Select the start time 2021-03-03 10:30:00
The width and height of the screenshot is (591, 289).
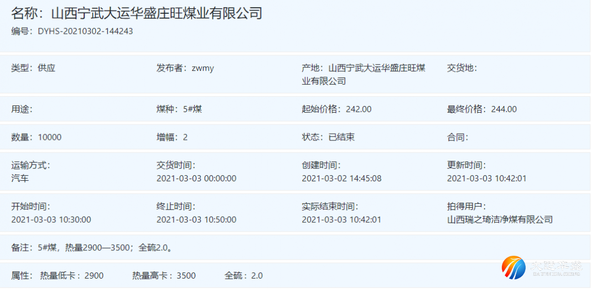click(51, 220)
